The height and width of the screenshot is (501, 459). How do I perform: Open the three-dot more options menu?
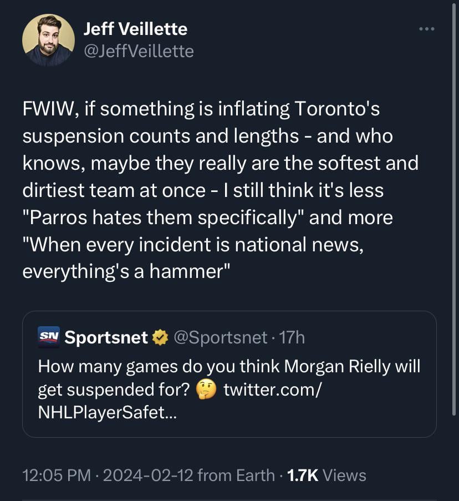[x=426, y=29]
